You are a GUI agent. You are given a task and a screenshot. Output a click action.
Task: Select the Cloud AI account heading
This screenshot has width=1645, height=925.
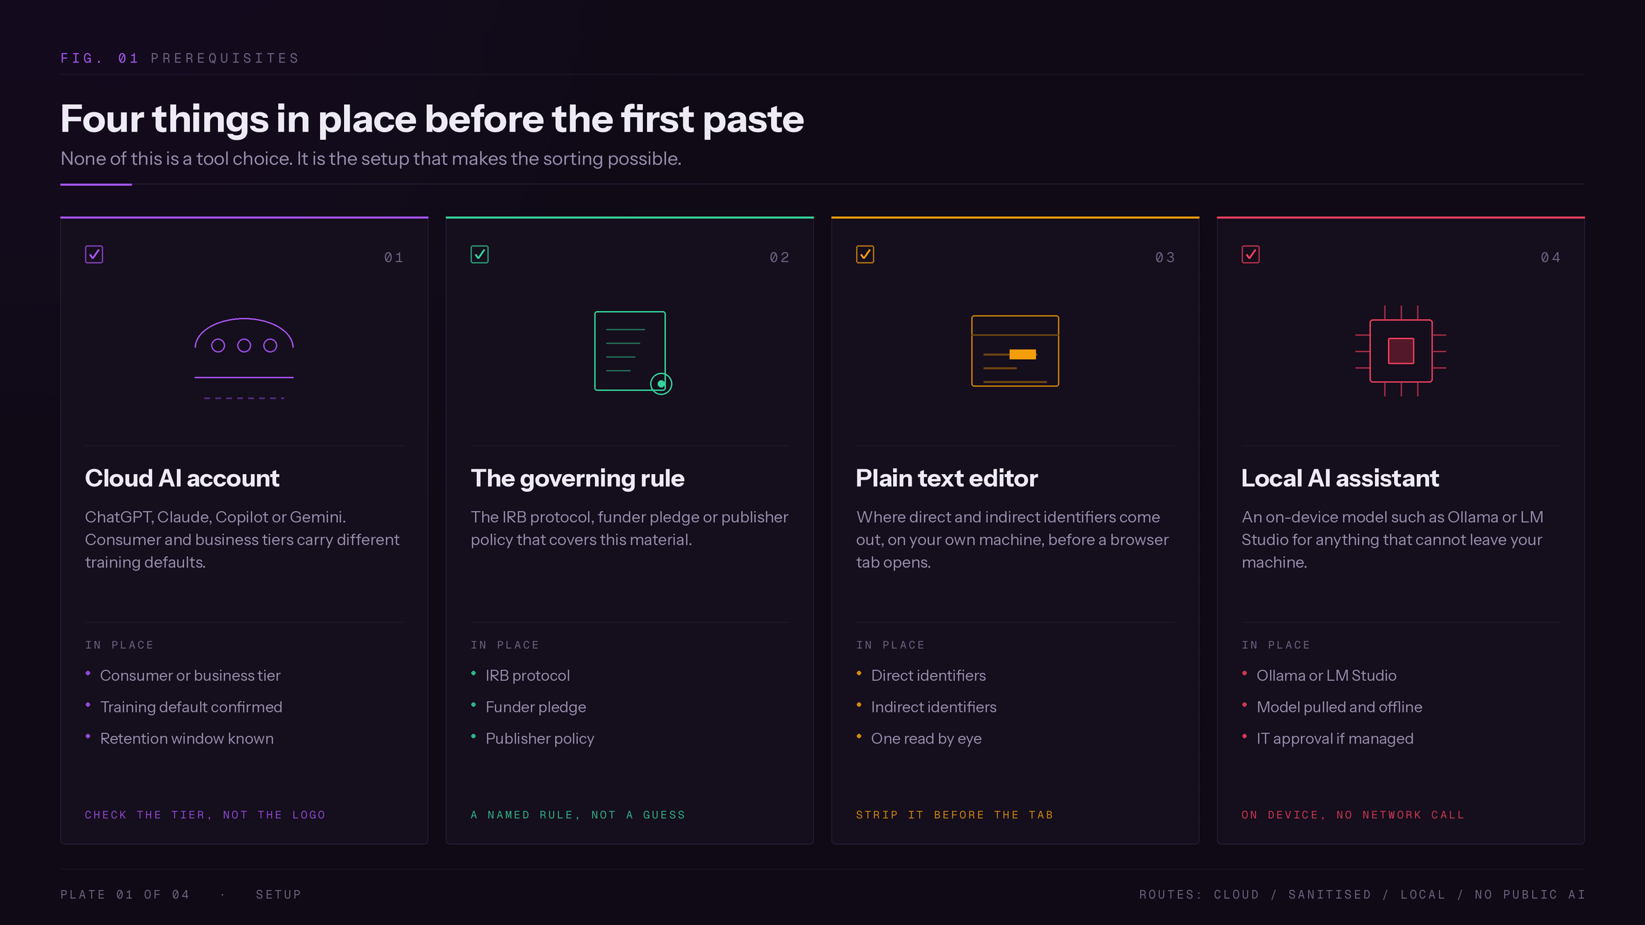(x=182, y=478)
